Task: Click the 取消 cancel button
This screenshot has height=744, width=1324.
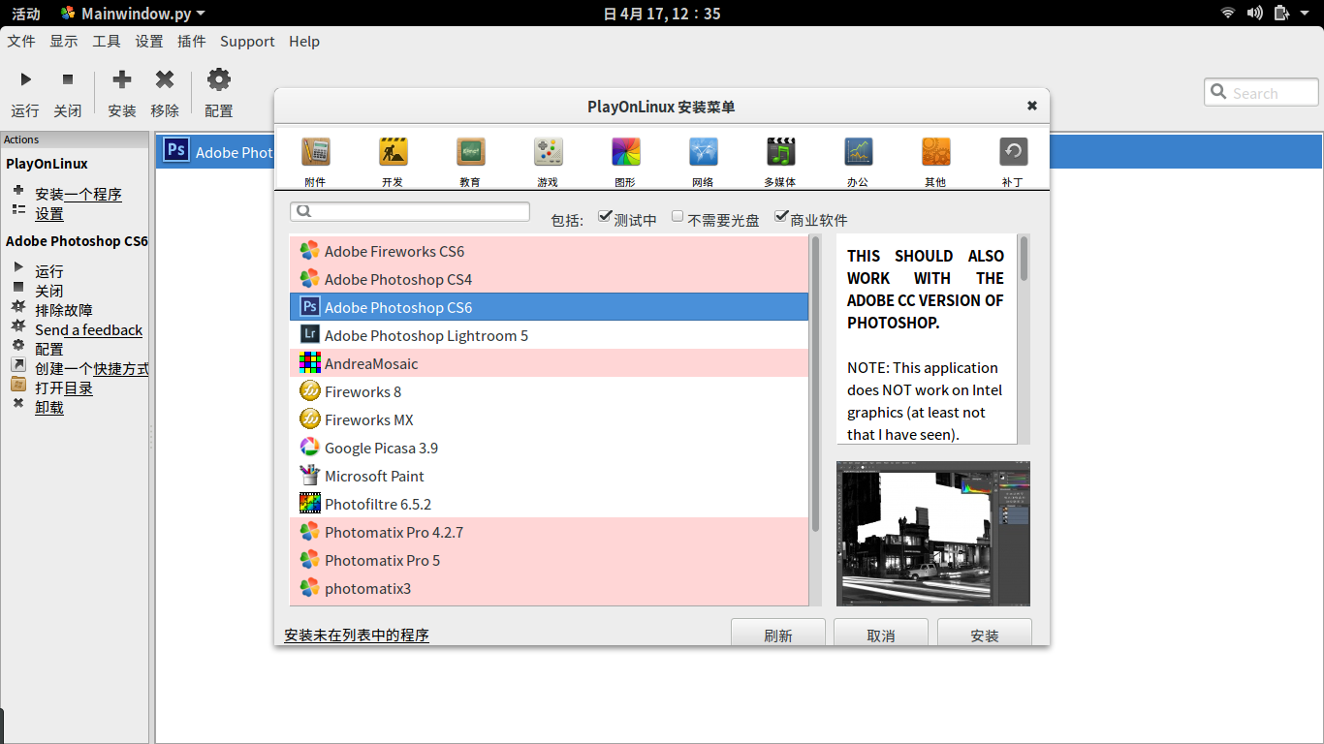Action: click(x=881, y=633)
